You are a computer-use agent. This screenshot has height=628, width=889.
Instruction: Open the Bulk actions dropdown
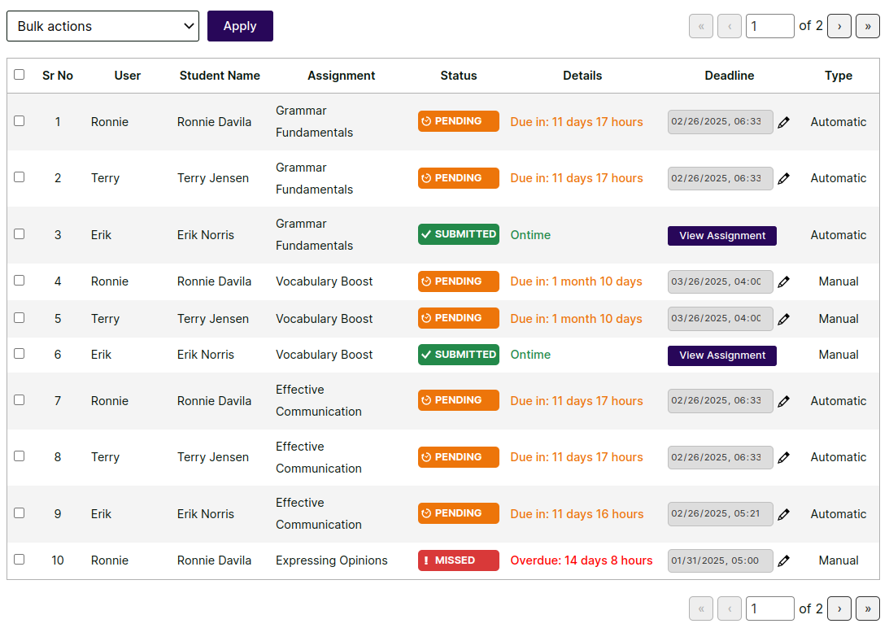102,26
